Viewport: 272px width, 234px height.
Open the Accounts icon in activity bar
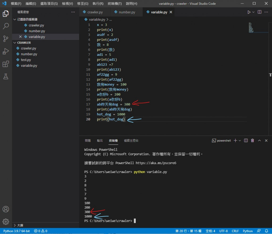tap(6, 209)
